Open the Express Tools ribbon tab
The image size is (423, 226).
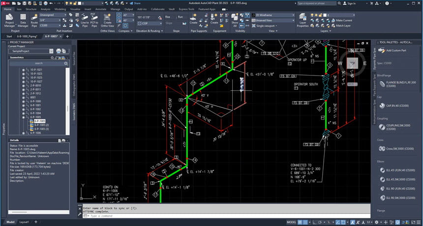tap(186, 9)
